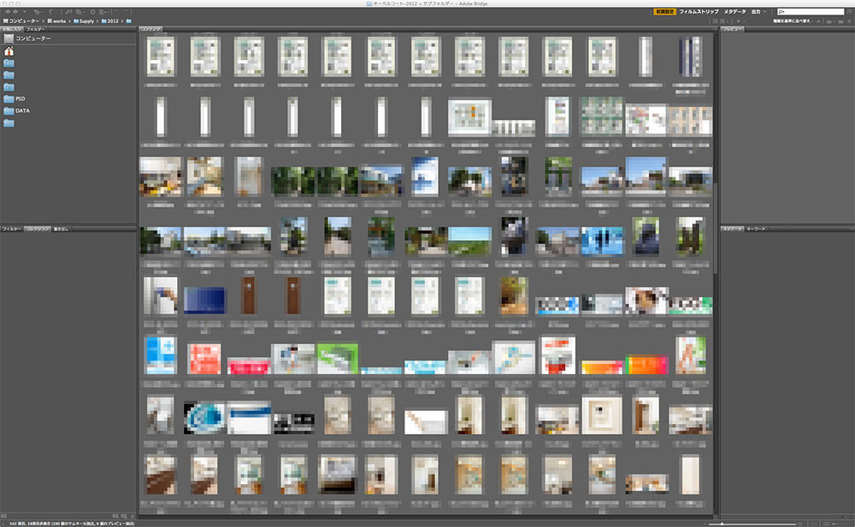855x527 pixels.
Task: Switch to 書き出し panel tab
Action: coord(61,229)
